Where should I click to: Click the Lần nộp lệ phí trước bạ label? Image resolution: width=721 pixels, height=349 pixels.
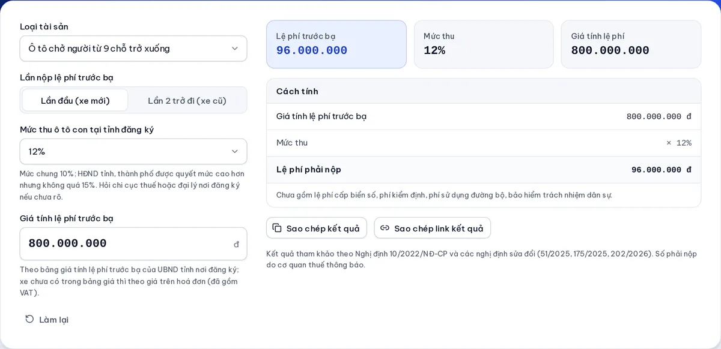click(67, 77)
